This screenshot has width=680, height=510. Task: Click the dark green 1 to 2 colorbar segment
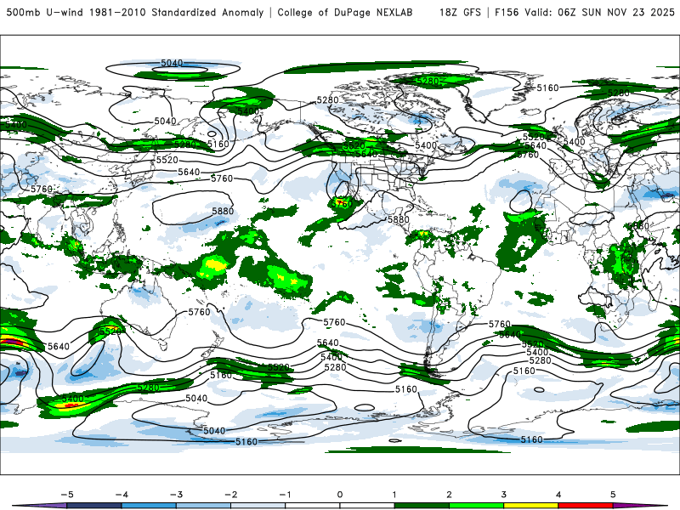pos(422,506)
